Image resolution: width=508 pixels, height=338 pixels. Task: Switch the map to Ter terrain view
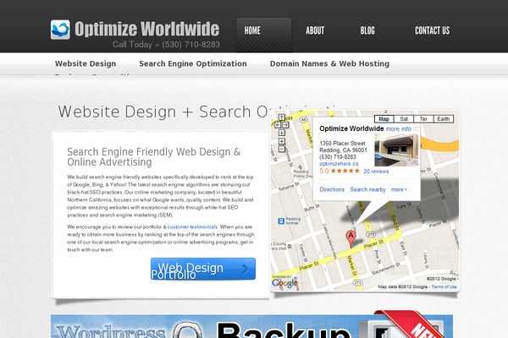pos(423,118)
